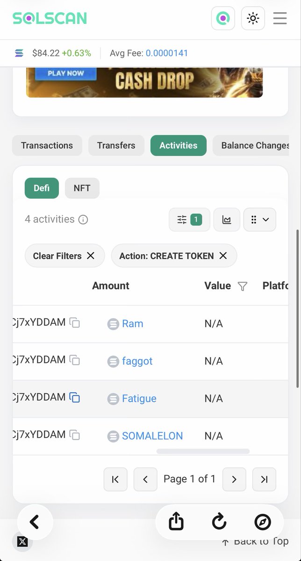Click the horizontal table scrollbar
The height and width of the screenshot is (561, 301).
(x=203, y=452)
